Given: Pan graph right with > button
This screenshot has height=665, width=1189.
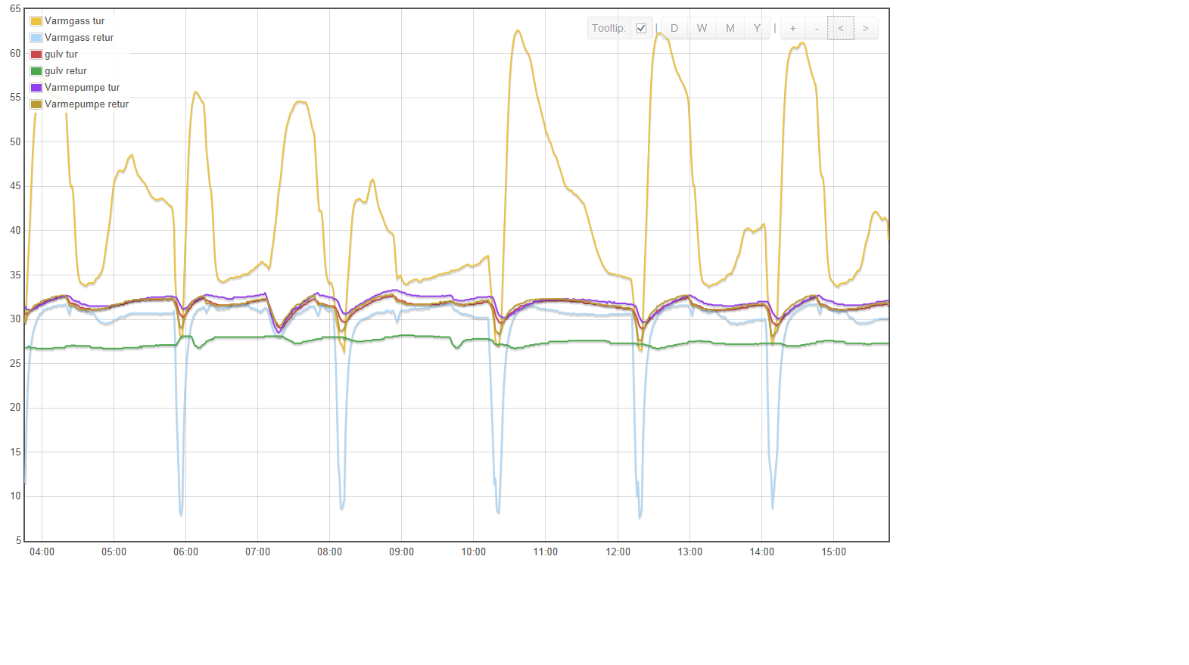Looking at the screenshot, I should [866, 28].
